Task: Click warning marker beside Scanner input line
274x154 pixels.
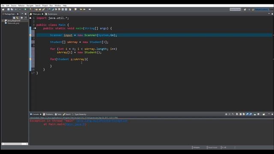Action: pos(30,35)
